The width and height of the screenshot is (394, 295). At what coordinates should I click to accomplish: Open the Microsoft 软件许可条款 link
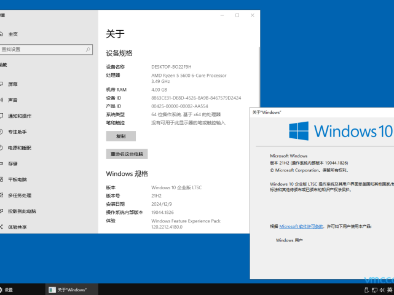[301, 226]
